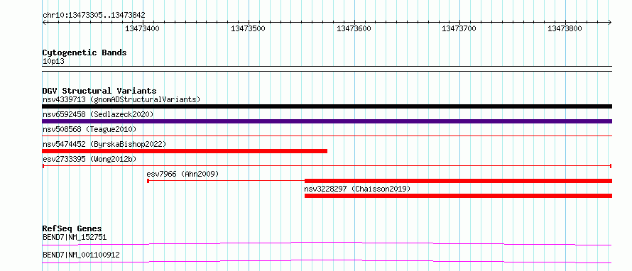This screenshot has height=271, width=632.
Task: Click the 13473400 ruler position label
Action: pyautogui.click(x=143, y=28)
